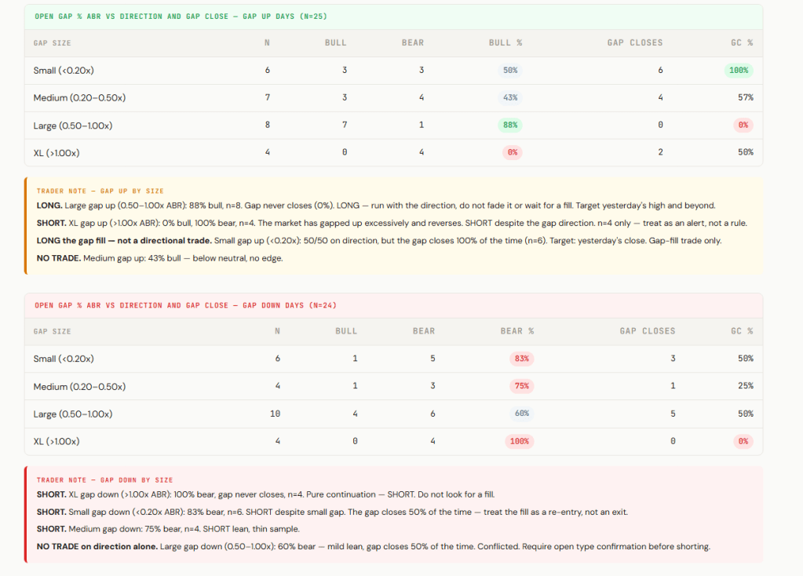The image size is (803, 576).
Task: Click GAP CLOSES header in Gap Up table
Action: 634,42
